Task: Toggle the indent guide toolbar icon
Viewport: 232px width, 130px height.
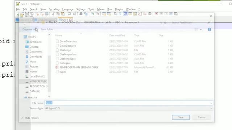Action: click(x=125, y=14)
